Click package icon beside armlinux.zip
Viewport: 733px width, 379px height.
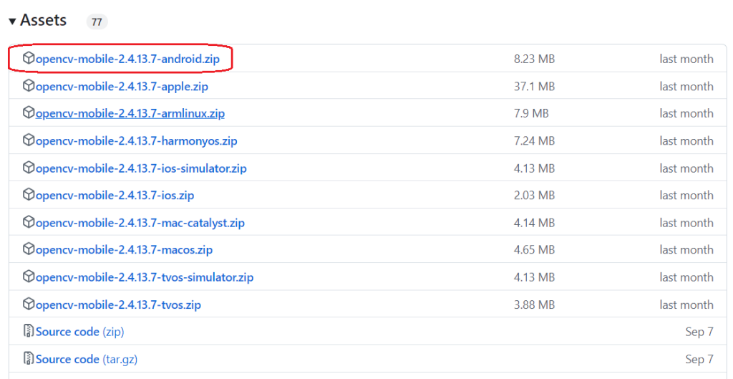click(29, 113)
